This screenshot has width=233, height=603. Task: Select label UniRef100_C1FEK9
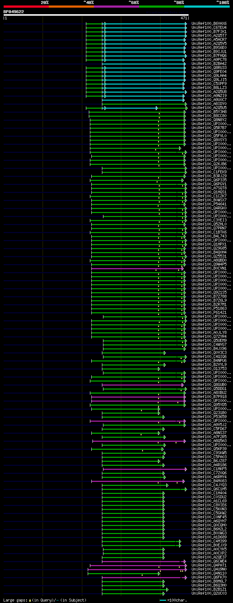pyautogui.click(x=209, y=172)
